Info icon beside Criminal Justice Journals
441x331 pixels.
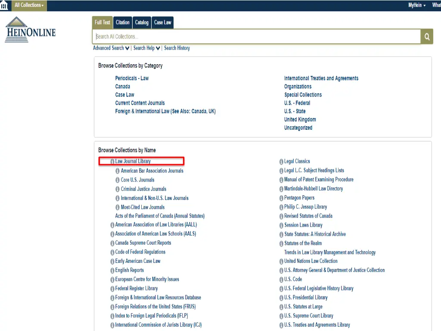point(118,189)
